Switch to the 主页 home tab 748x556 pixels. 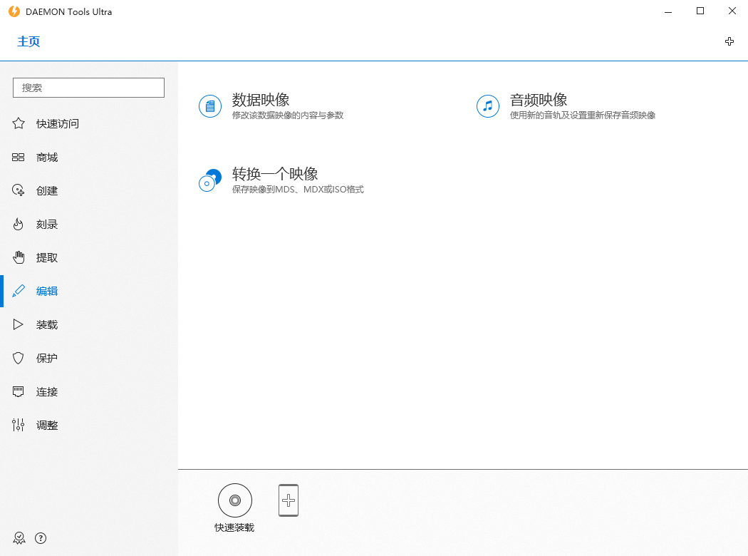28,41
